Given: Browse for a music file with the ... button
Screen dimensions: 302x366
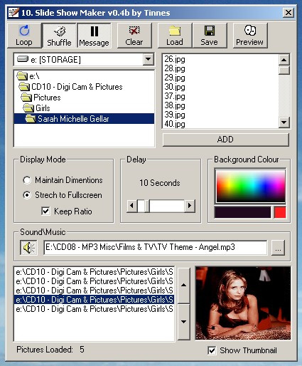Looking at the screenshot, I should (x=278, y=248).
